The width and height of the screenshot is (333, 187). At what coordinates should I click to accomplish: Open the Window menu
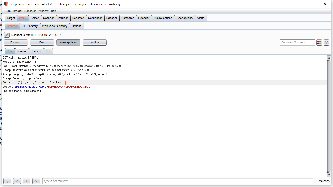coord(43,11)
